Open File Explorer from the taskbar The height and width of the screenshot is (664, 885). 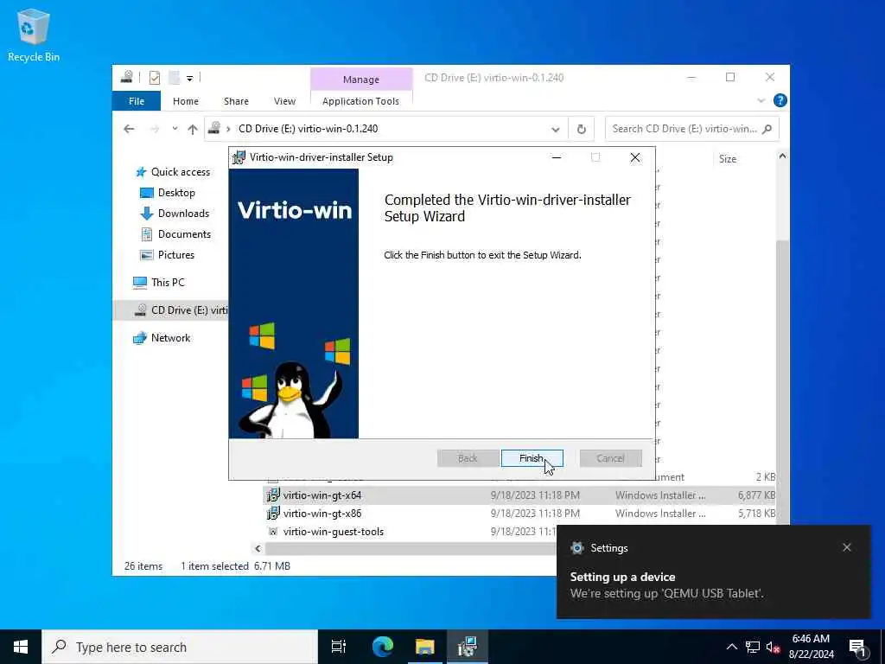tap(425, 647)
